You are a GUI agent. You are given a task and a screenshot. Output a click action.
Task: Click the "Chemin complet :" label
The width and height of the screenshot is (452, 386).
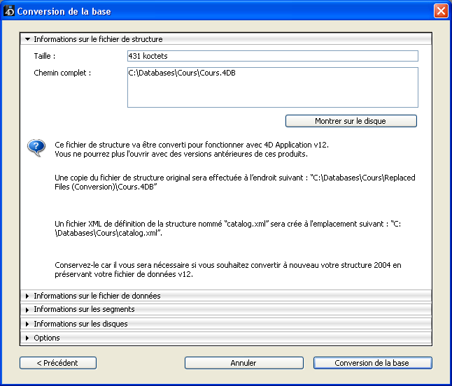[63, 73]
